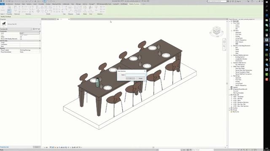Open sheet A001 - Title Sheet
Image resolution: width=270 pixels, height=151 pixels.
pyautogui.click(x=238, y=97)
